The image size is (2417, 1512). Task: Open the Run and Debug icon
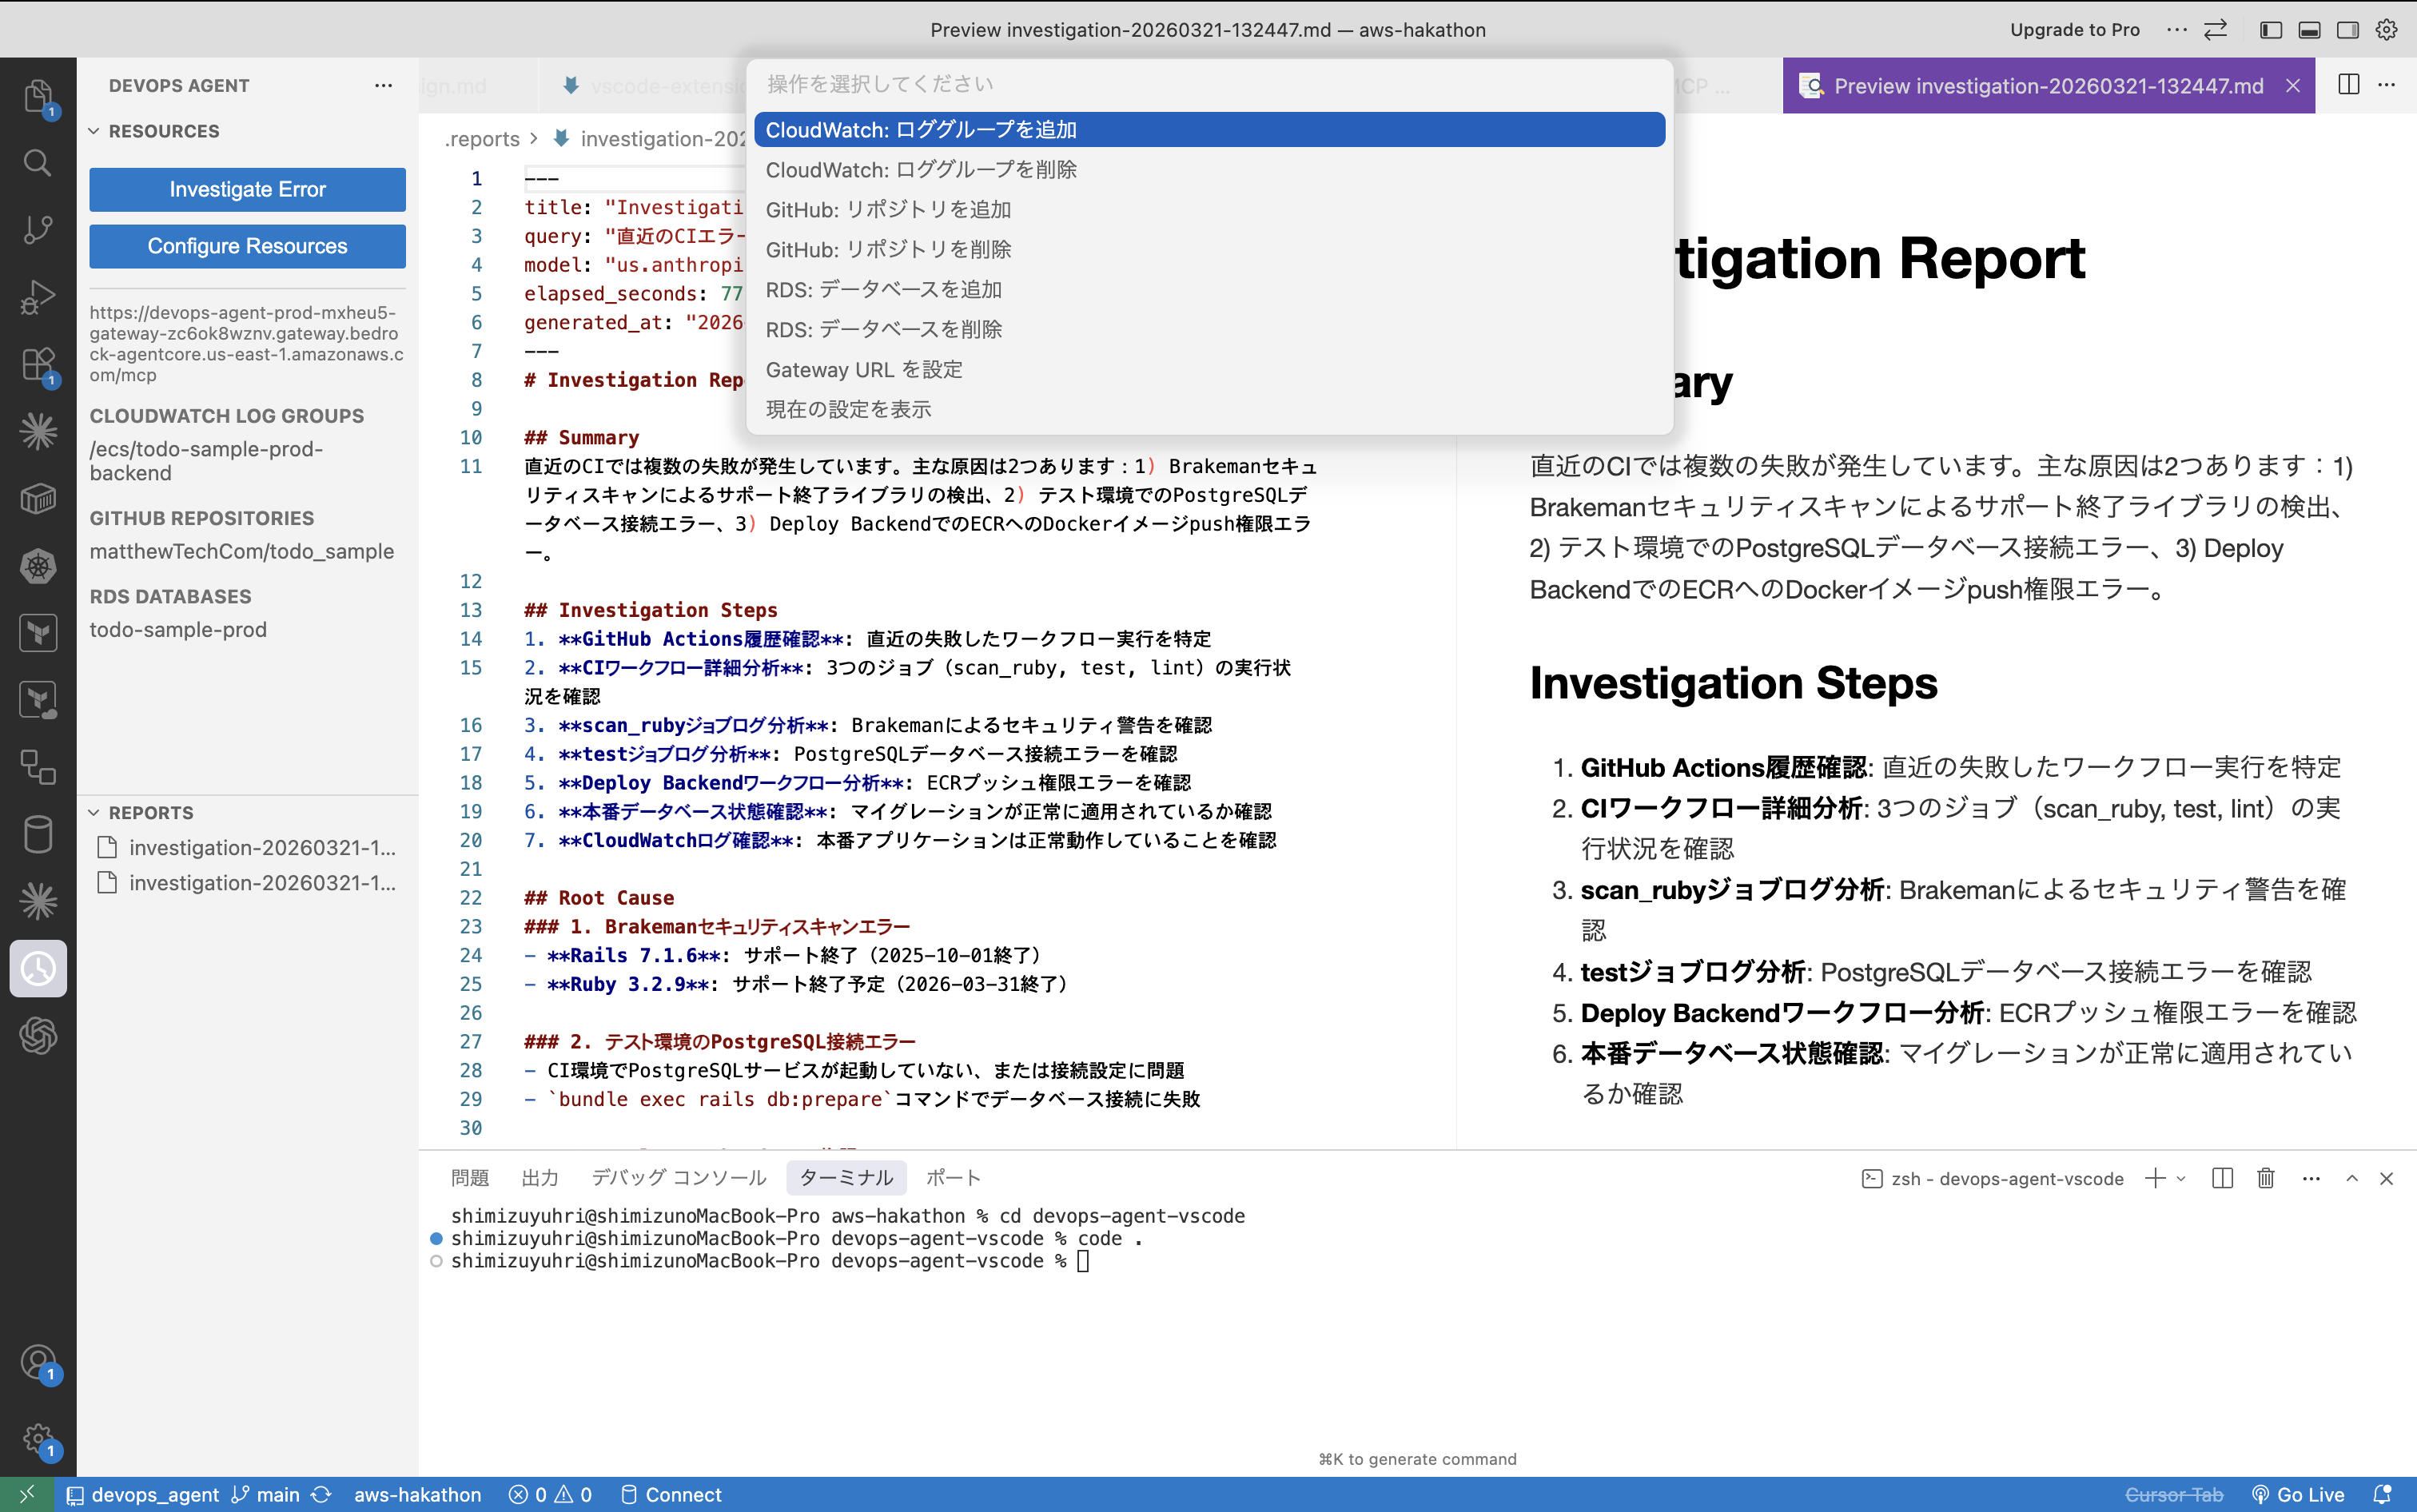[x=37, y=296]
